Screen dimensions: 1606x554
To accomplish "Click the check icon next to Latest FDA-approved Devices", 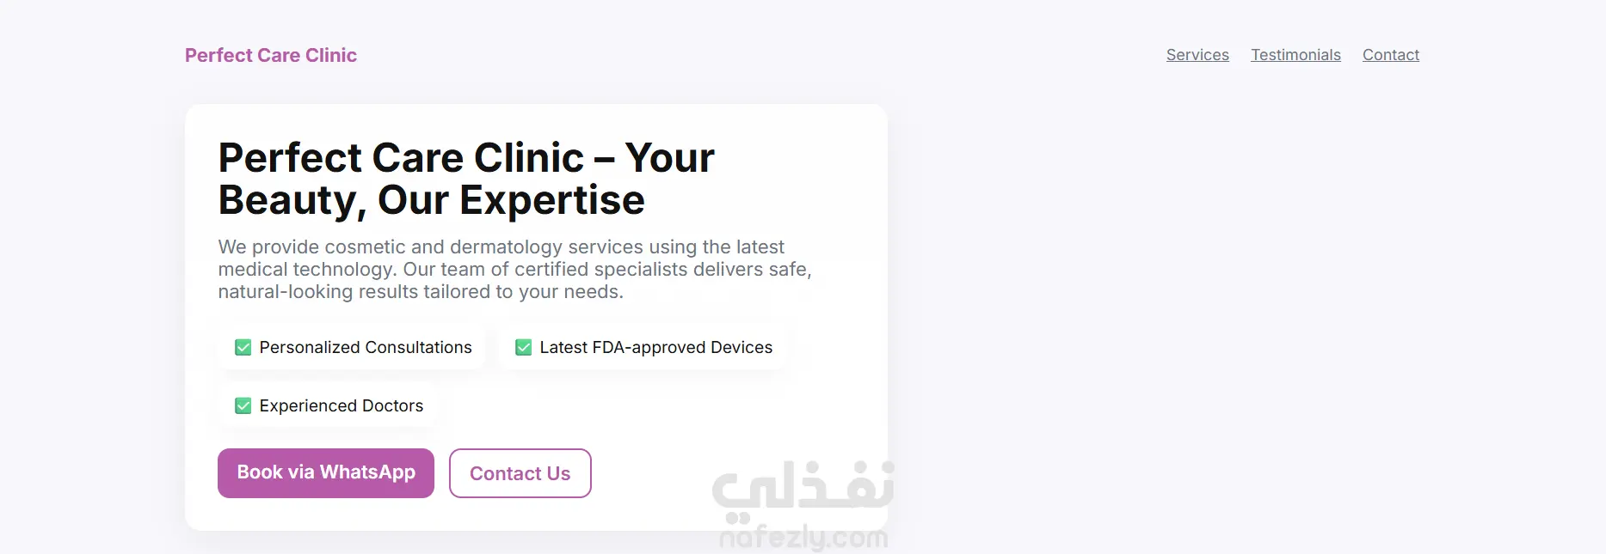I will (x=523, y=347).
